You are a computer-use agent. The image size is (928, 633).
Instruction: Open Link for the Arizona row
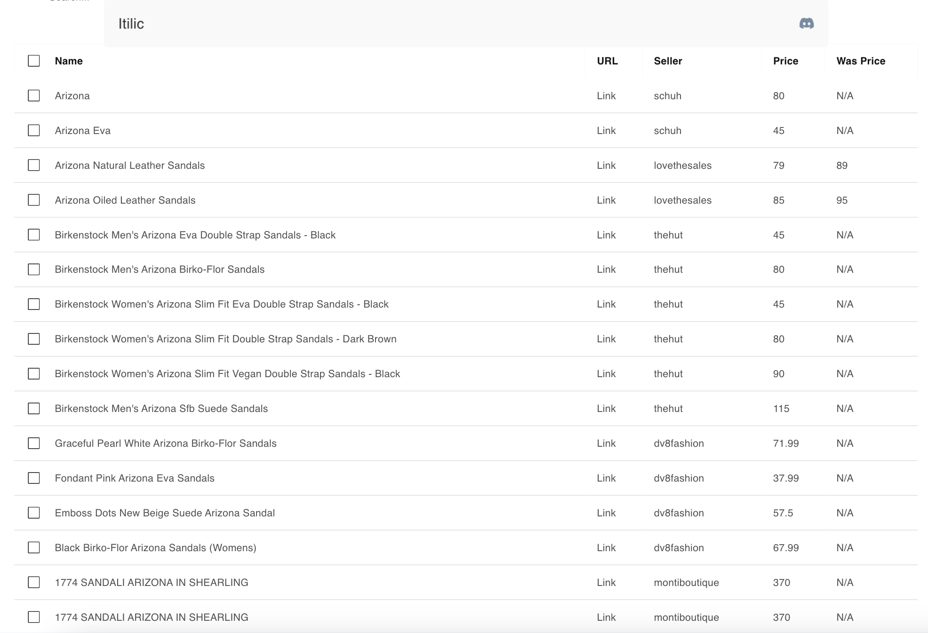(606, 95)
